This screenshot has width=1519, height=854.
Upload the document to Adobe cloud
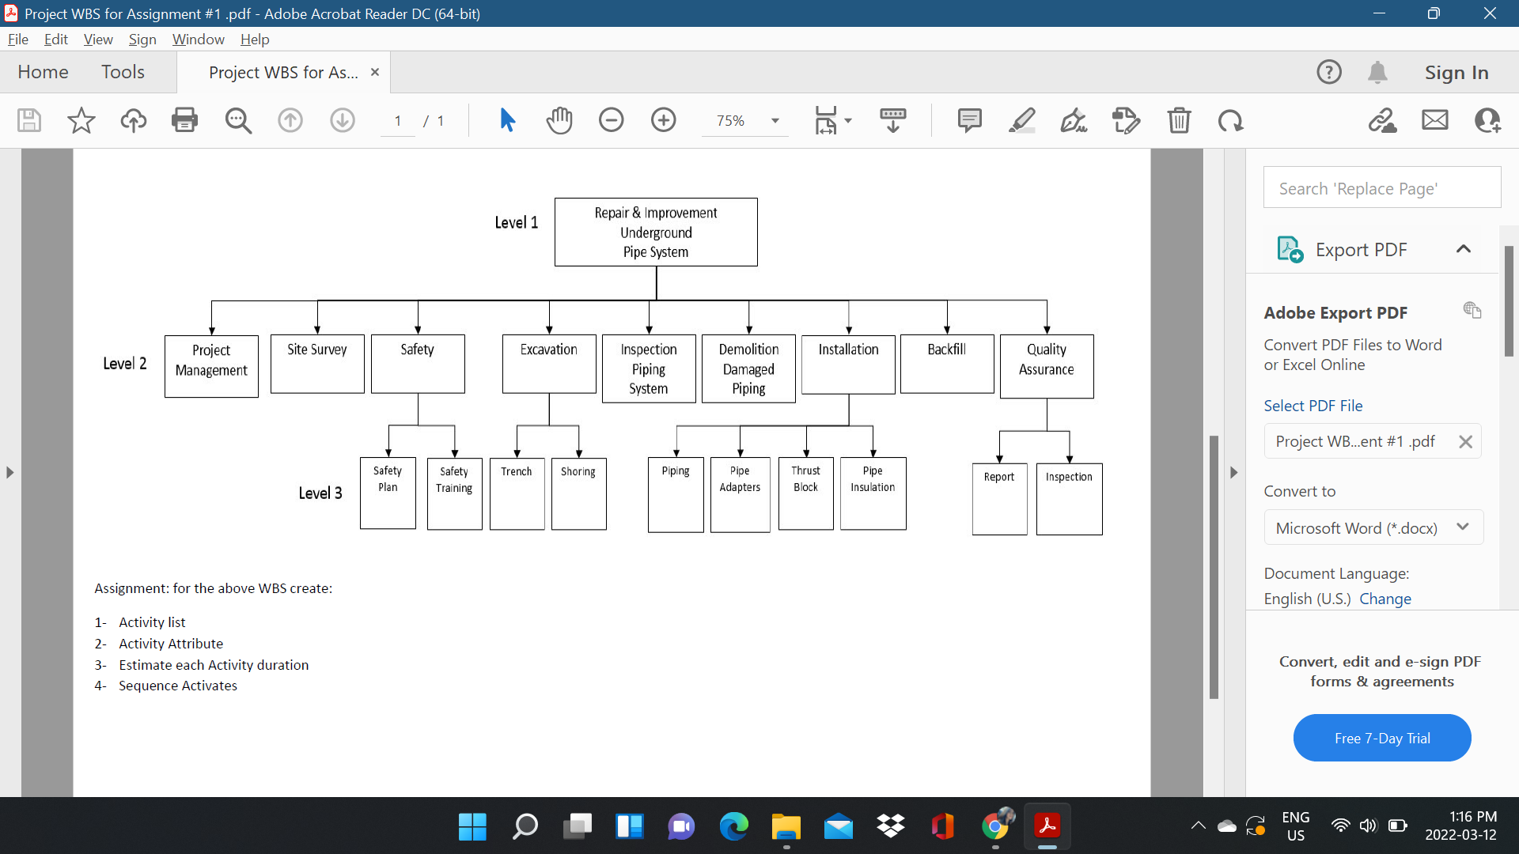[132, 120]
